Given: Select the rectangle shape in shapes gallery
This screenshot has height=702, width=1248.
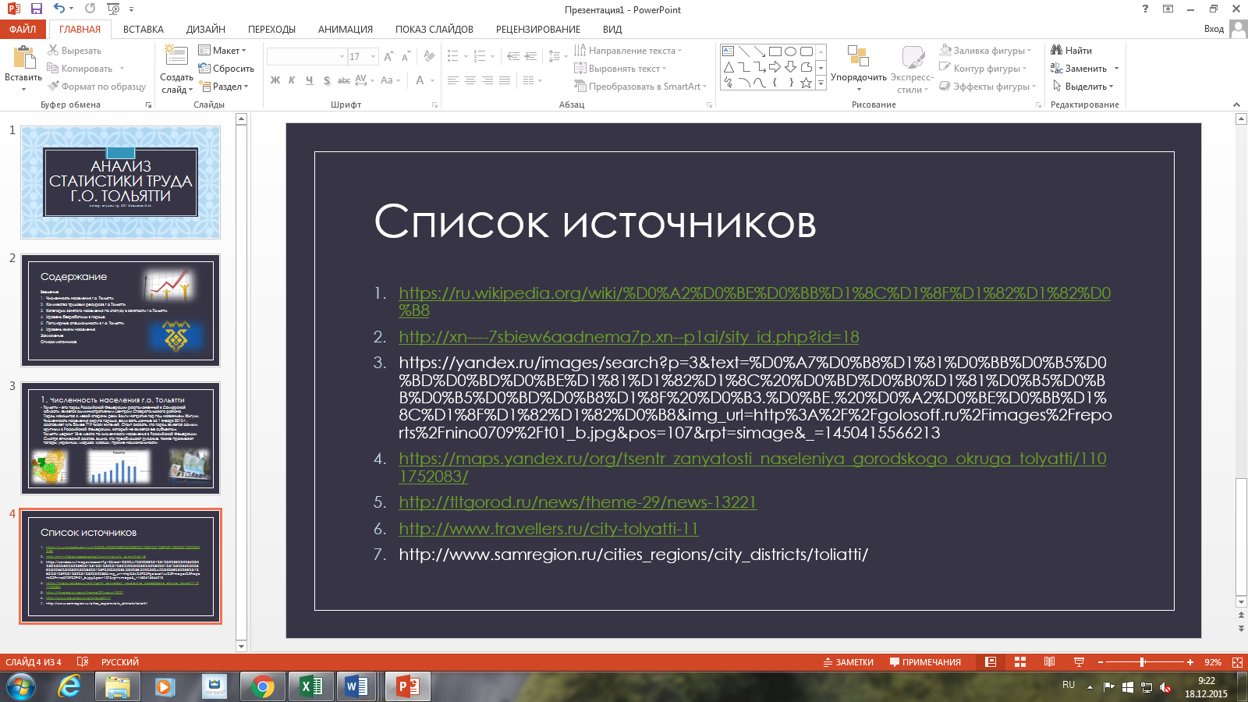Looking at the screenshot, I should [775, 51].
